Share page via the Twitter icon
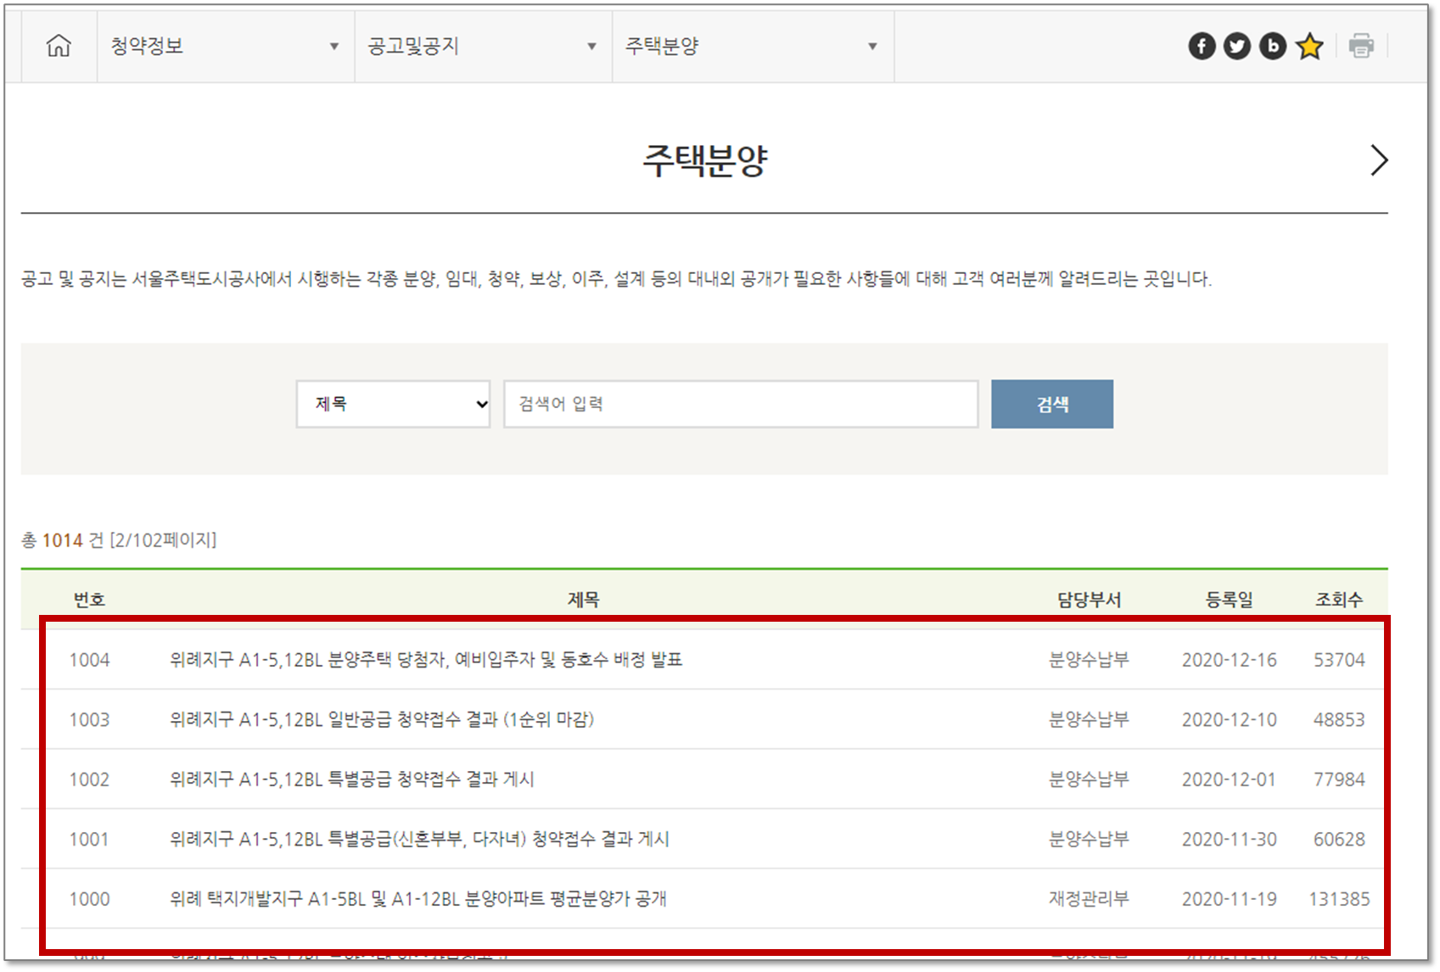This screenshot has width=1440, height=972. 1236,46
